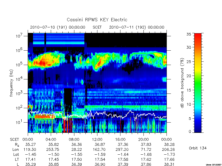Screen dimensions: 222x166
Task: Click the 'dB above background (7%)' label
Action: (x=182, y=83)
